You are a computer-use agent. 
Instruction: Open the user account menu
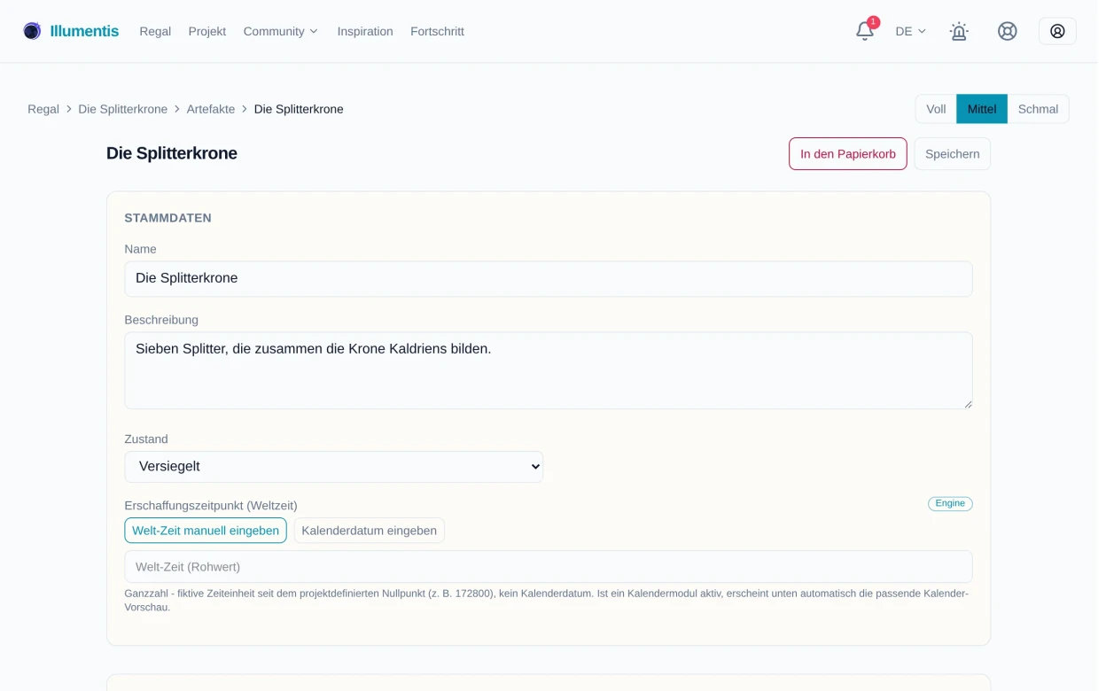(x=1057, y=31)
